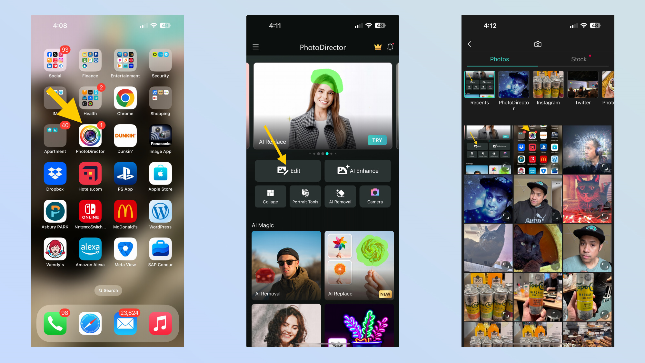Tap the crown premium icon

(378, 47)
